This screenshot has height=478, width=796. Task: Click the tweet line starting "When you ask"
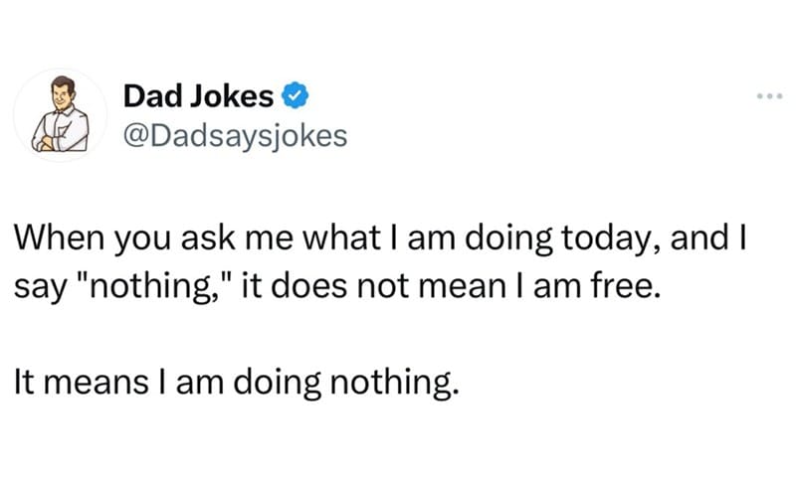[x=380, y=239]
